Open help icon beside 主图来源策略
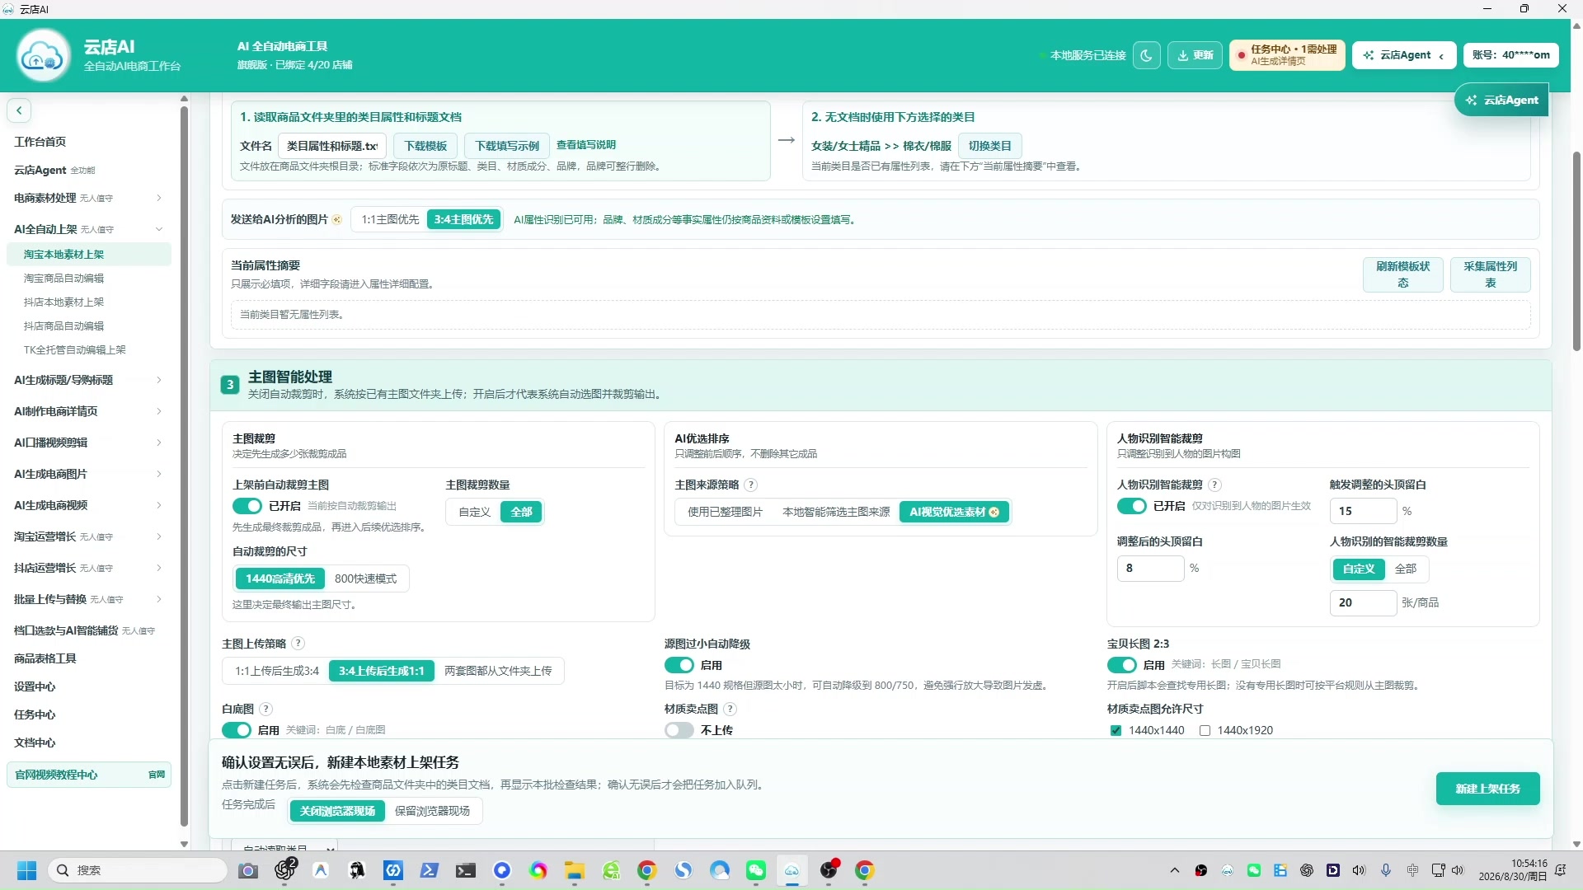 pyautogui.click(x=751, y=485)
